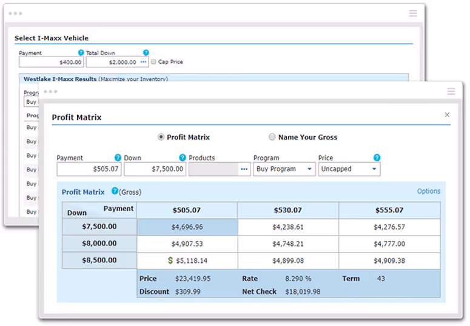The image size is (470, 326).
Task: Click the Term value 43
Action: click(381, 279)
